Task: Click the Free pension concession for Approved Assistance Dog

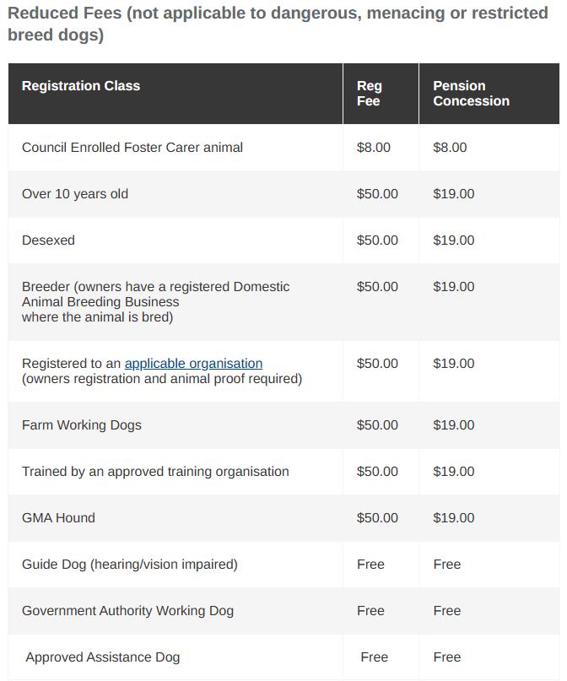Action: [446, 657]
